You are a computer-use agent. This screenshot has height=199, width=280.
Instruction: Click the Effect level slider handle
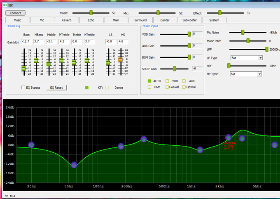[x=220, y=13]
